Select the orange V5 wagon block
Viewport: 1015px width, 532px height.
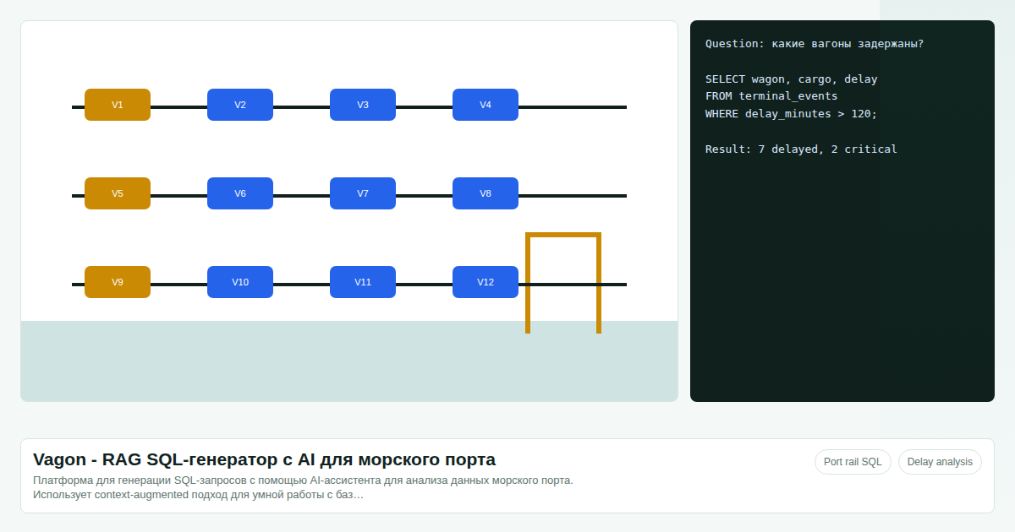coord(118,193)
